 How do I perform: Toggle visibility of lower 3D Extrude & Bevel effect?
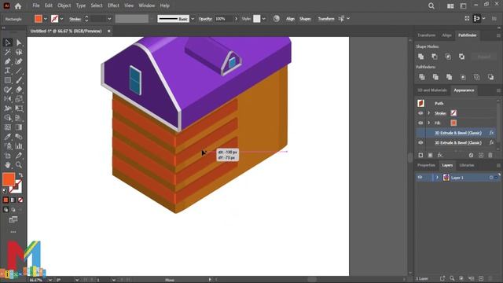[x=420, y=143]
